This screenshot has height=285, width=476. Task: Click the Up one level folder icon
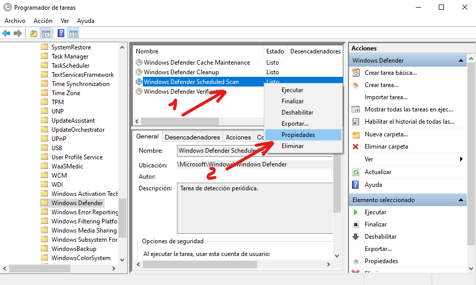tap(34, 33)
